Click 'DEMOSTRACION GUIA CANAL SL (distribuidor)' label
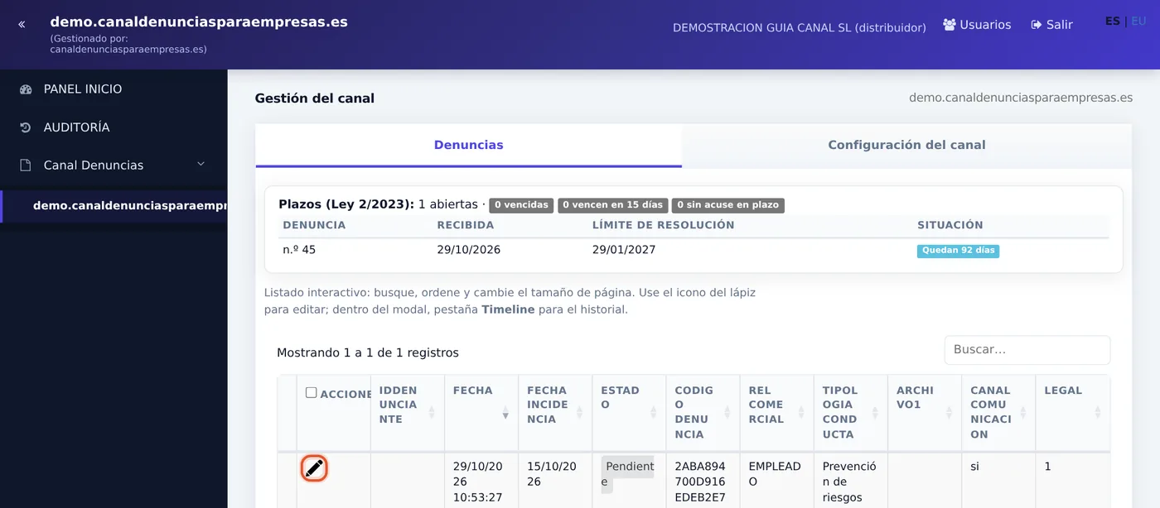Screen dimensions: 1160x508 800,27
